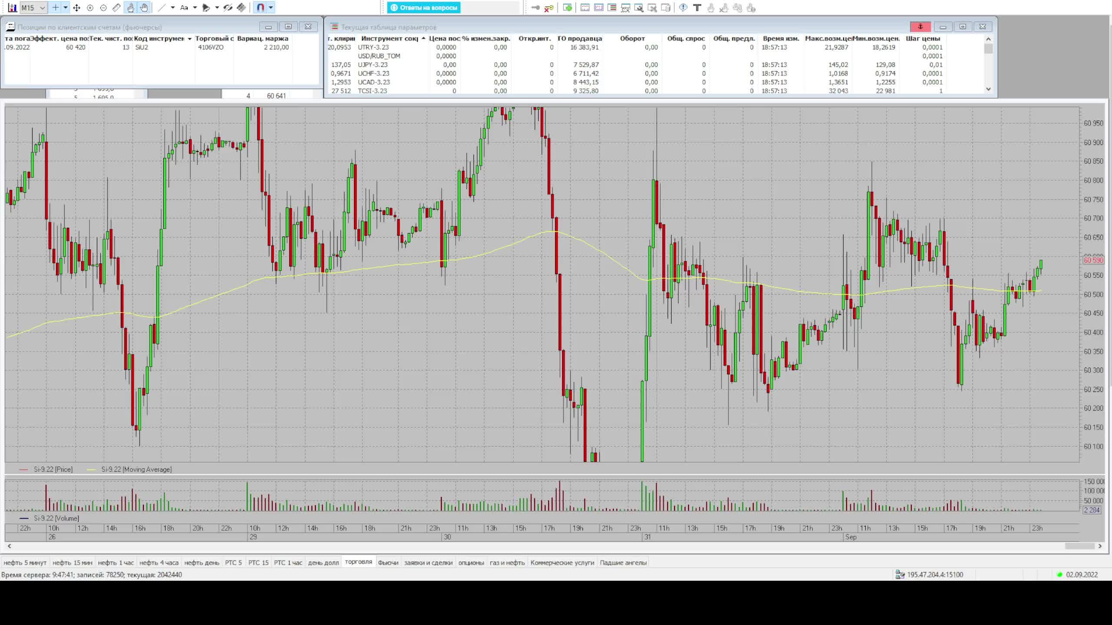Open the M15 timeframe dropdown
The height and width of the screenshot is (625, 1112).
(x=42, y=8)
